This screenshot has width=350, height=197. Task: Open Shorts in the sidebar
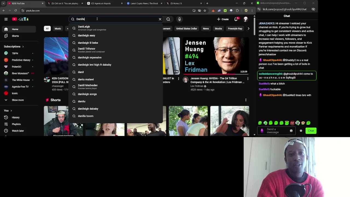pos(18,36)
